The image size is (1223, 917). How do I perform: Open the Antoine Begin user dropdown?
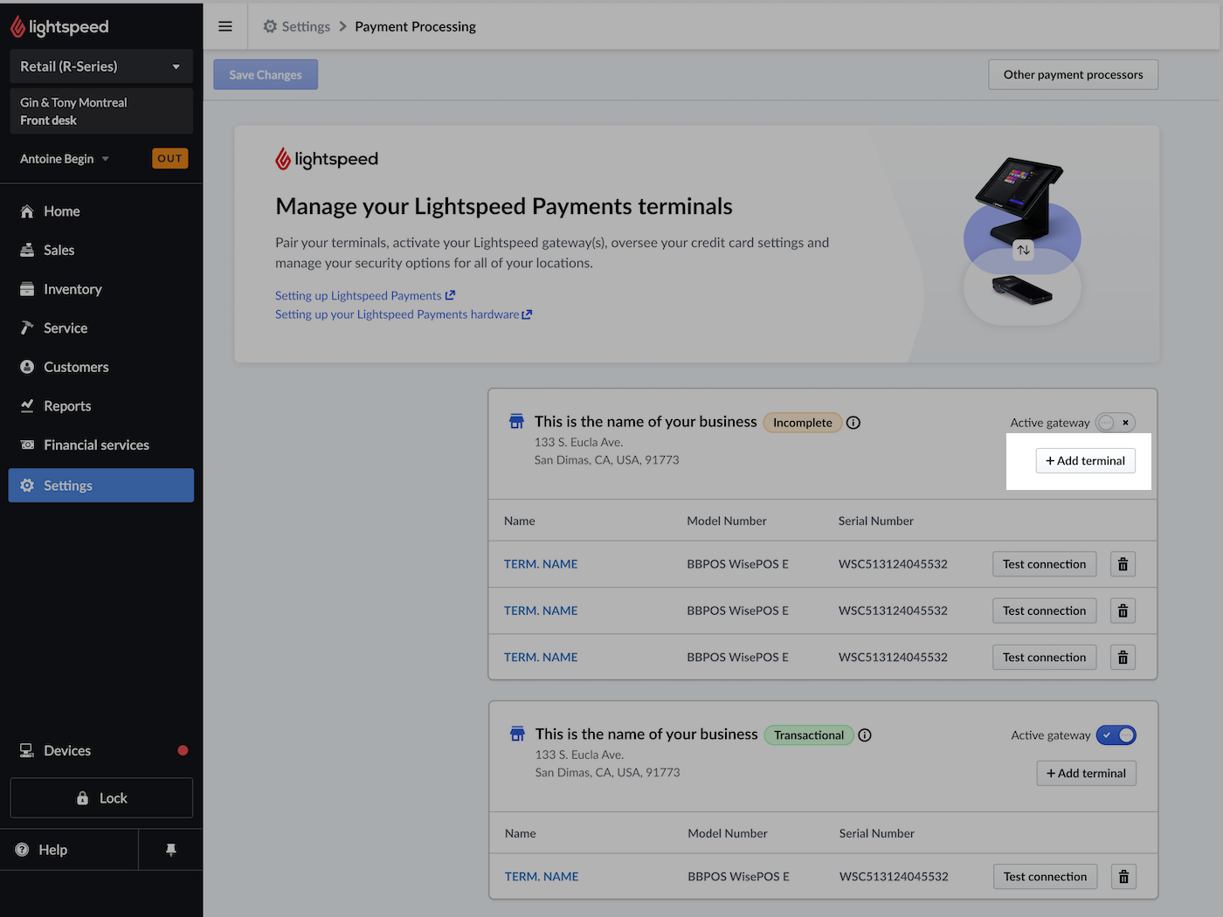coord(65,159)
